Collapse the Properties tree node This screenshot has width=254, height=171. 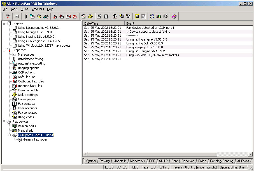pyautogui.click(x=4, y=50)
